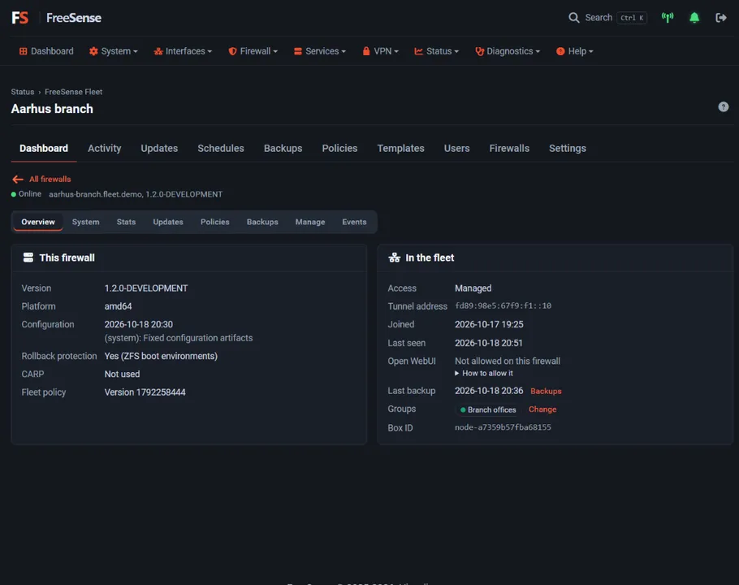Select the Backups sub-tab of firewall

262,222
